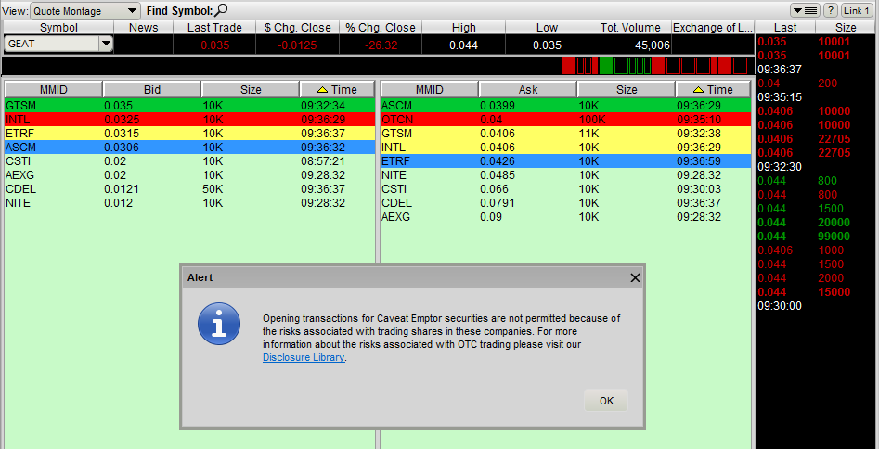Image resolution: width=879 pixels, height=449 pixels.
Task: Sort bid table by Time header
Action: (337, 90)
